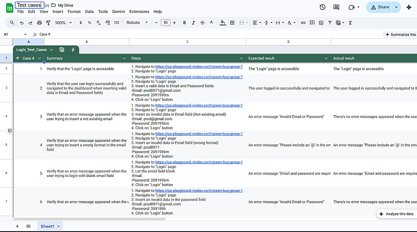
Task: Open the Roboto font dropdown
Action: coord(137,23)
